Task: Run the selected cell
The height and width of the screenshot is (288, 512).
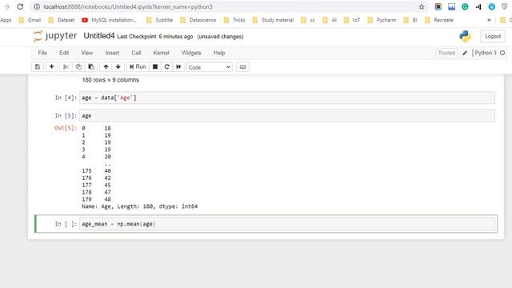Action: click(138, 67)
